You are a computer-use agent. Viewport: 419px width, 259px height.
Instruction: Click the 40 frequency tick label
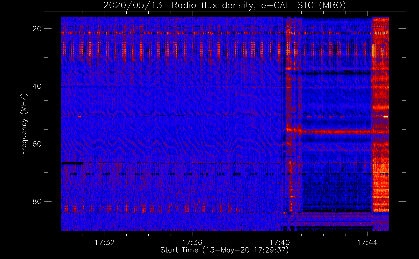click(37, 86)
